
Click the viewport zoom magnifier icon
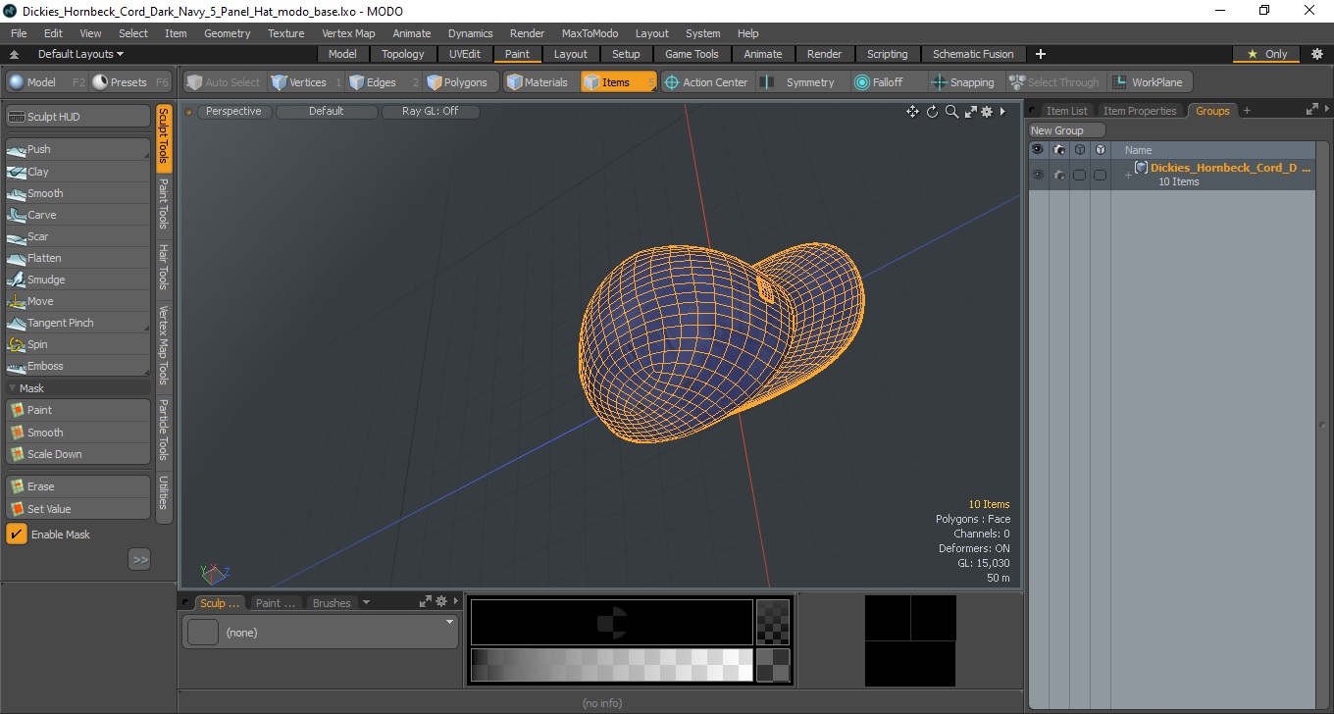pos(950,112)
